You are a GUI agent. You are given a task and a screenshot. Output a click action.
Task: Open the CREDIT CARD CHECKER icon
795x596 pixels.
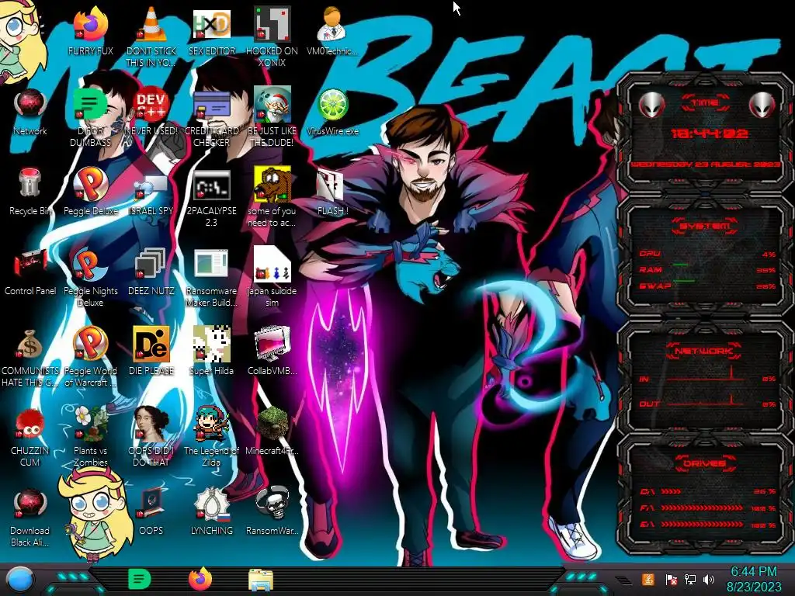click(x=211, y=104)
